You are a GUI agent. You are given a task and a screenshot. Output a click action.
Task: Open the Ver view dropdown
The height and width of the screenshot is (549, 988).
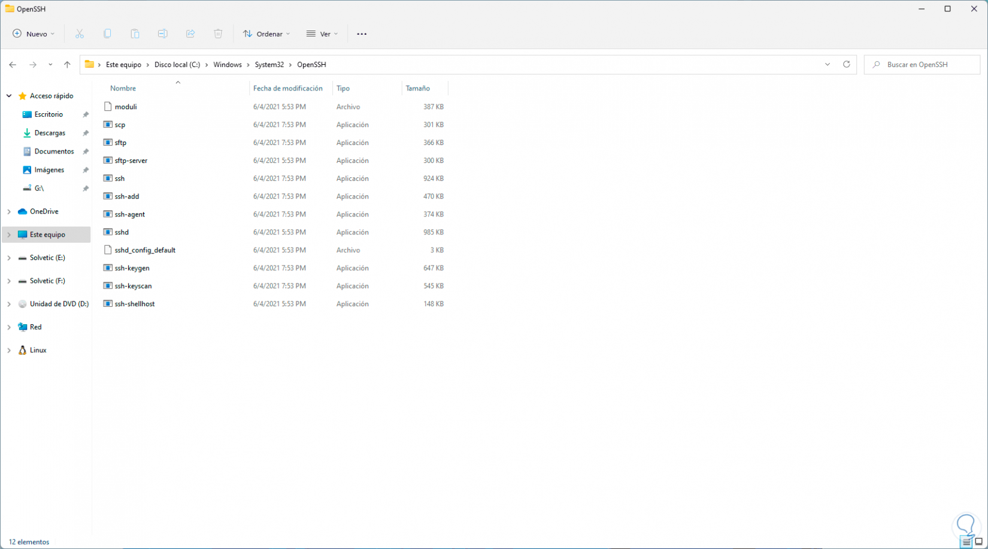click(322, 34)
